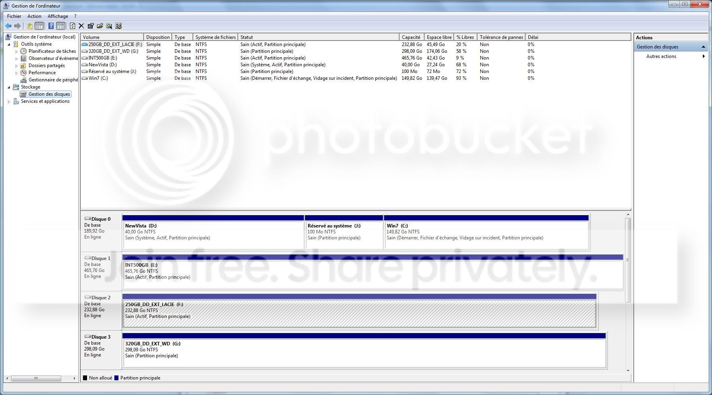Select the NewVista (D:) partition block
Image resolution: width=712 pixels, height=395 pixels.
(213, 232)
